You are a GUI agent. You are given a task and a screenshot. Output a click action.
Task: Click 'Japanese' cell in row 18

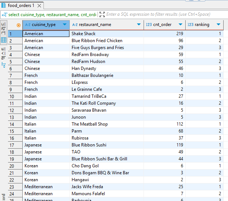click(x=46, y=152)
